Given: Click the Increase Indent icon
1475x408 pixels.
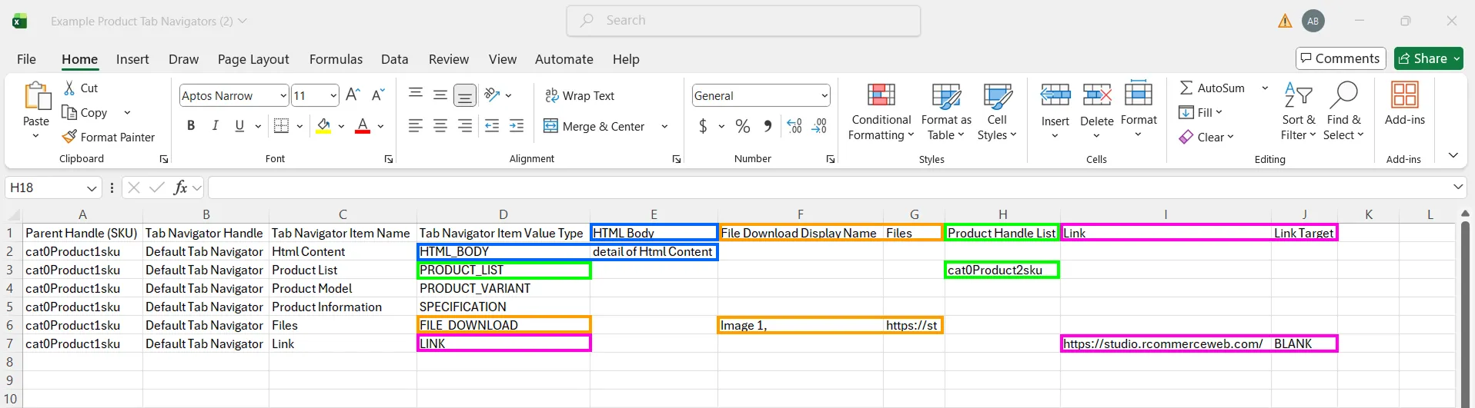Looking at the screenshot, I should point(517,126).
